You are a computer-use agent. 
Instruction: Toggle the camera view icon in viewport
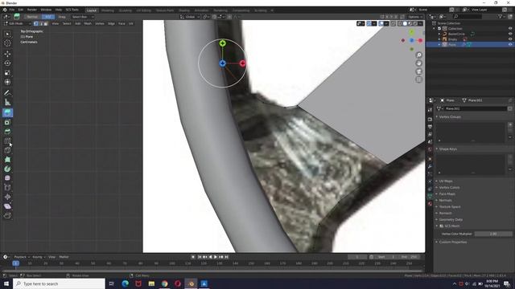[x=418, y=71]
